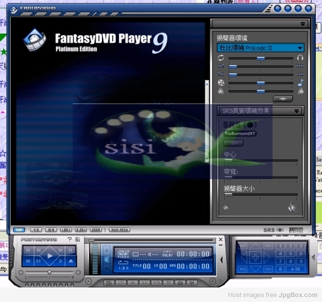Decrease volume with the minus button
Screen dimensions: 322x302
(x=107, y=268)
